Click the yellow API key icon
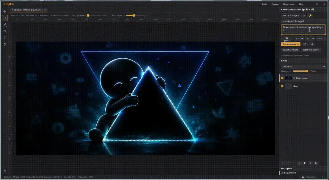The image size is (329, 180). pos(310,16)
